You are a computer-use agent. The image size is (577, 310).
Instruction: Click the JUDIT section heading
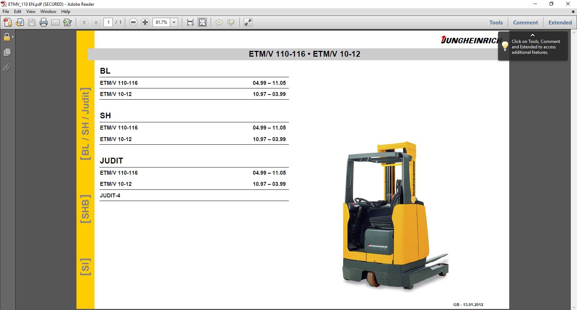[x=111, y=161]
